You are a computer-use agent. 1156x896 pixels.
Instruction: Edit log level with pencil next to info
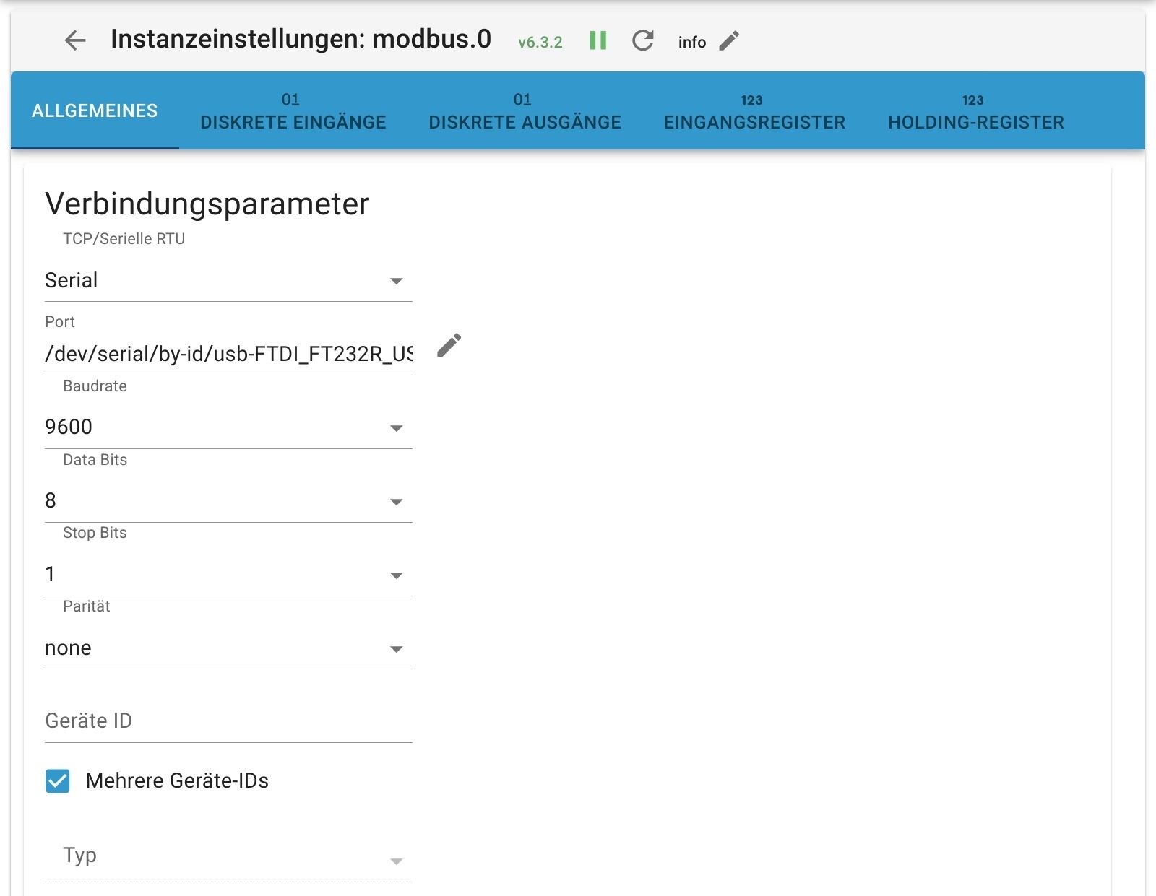[729, 41]
